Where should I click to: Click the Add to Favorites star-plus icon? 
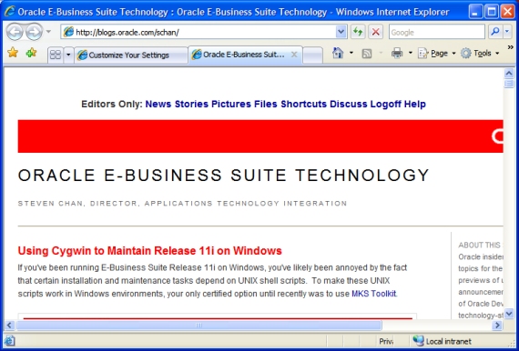pos(31,53)
